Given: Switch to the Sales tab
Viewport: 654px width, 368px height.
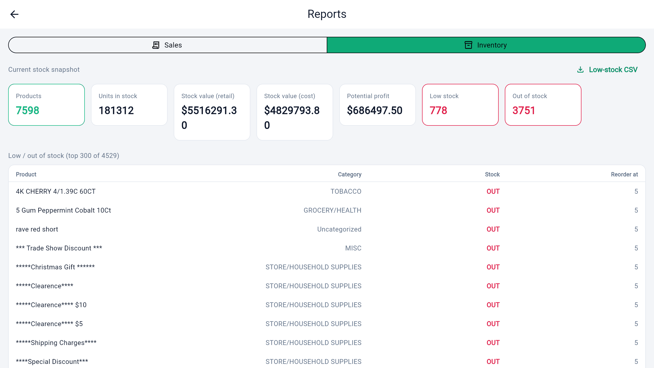Looking at the screenshot, I should pyautogui.click(x=168, y=45).
